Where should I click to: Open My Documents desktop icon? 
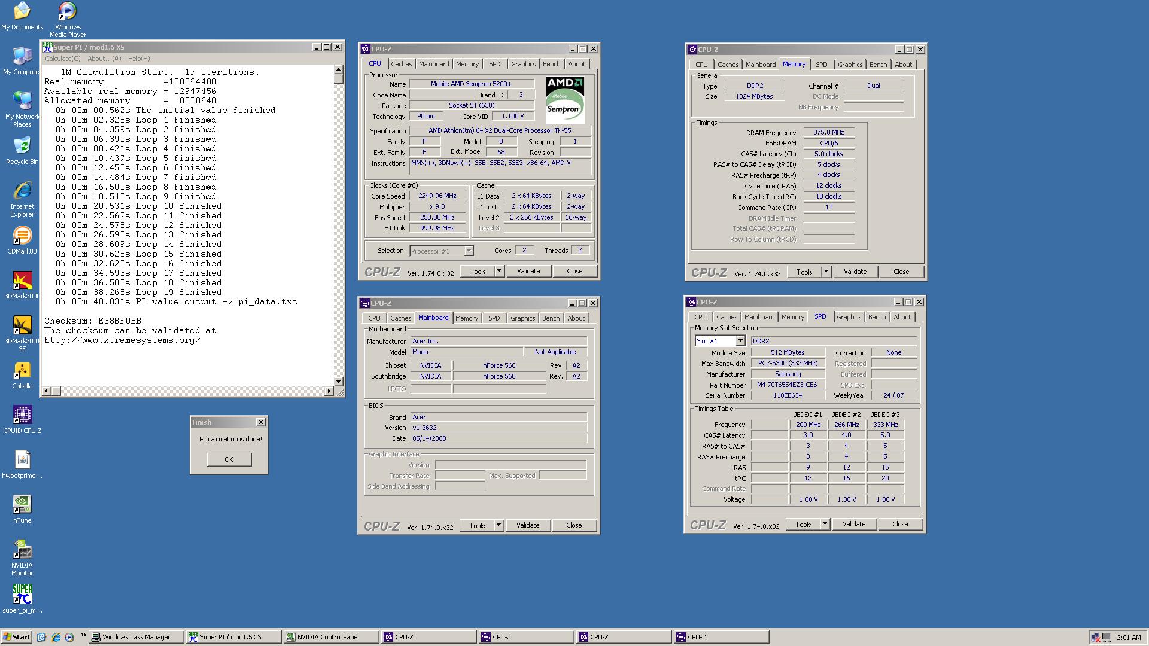22,16
